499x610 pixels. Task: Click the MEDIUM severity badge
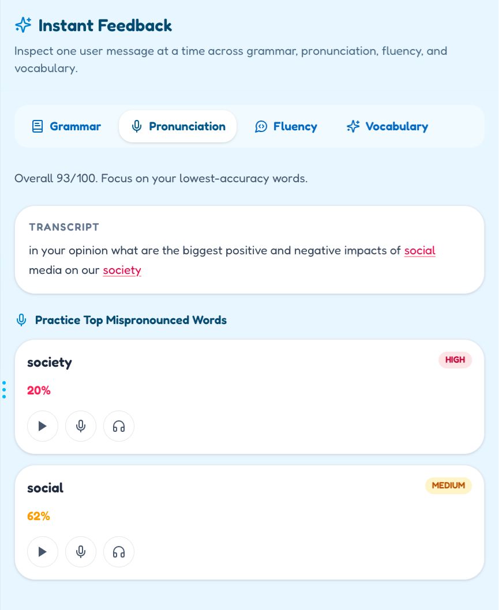tap(448, 485)
